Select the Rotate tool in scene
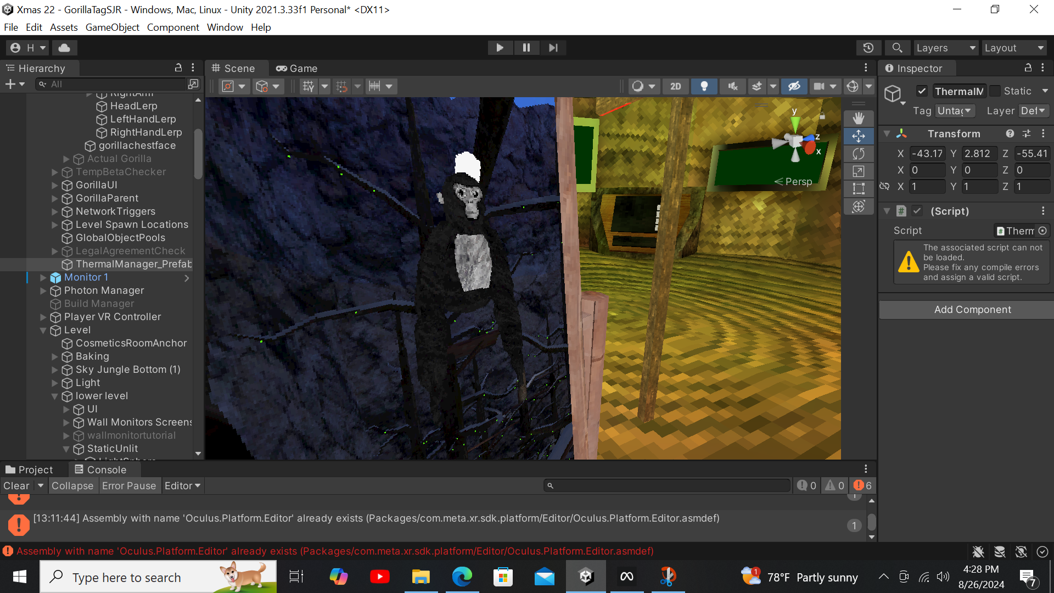Image resolution: width=1054 pixels, height=593 pixels. pos(859,154)
